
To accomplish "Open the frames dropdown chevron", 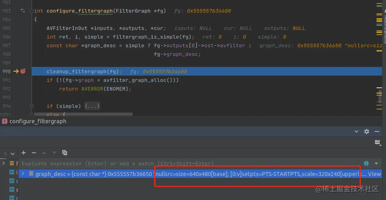I will (13, 154).
